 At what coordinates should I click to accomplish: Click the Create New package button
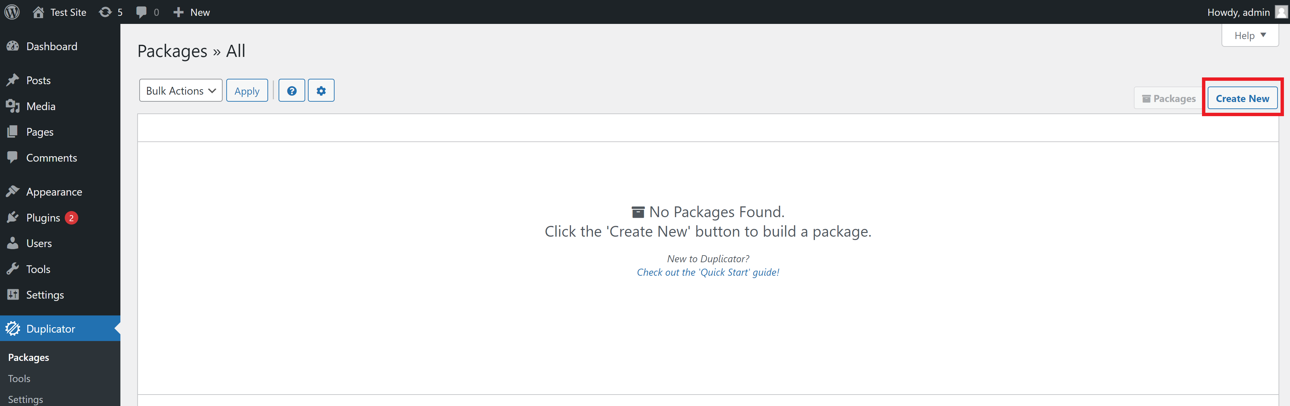1242,99
